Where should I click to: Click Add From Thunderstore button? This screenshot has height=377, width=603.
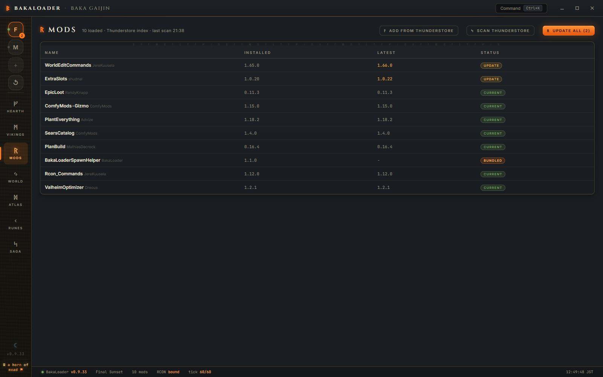[x=419, y=31]
